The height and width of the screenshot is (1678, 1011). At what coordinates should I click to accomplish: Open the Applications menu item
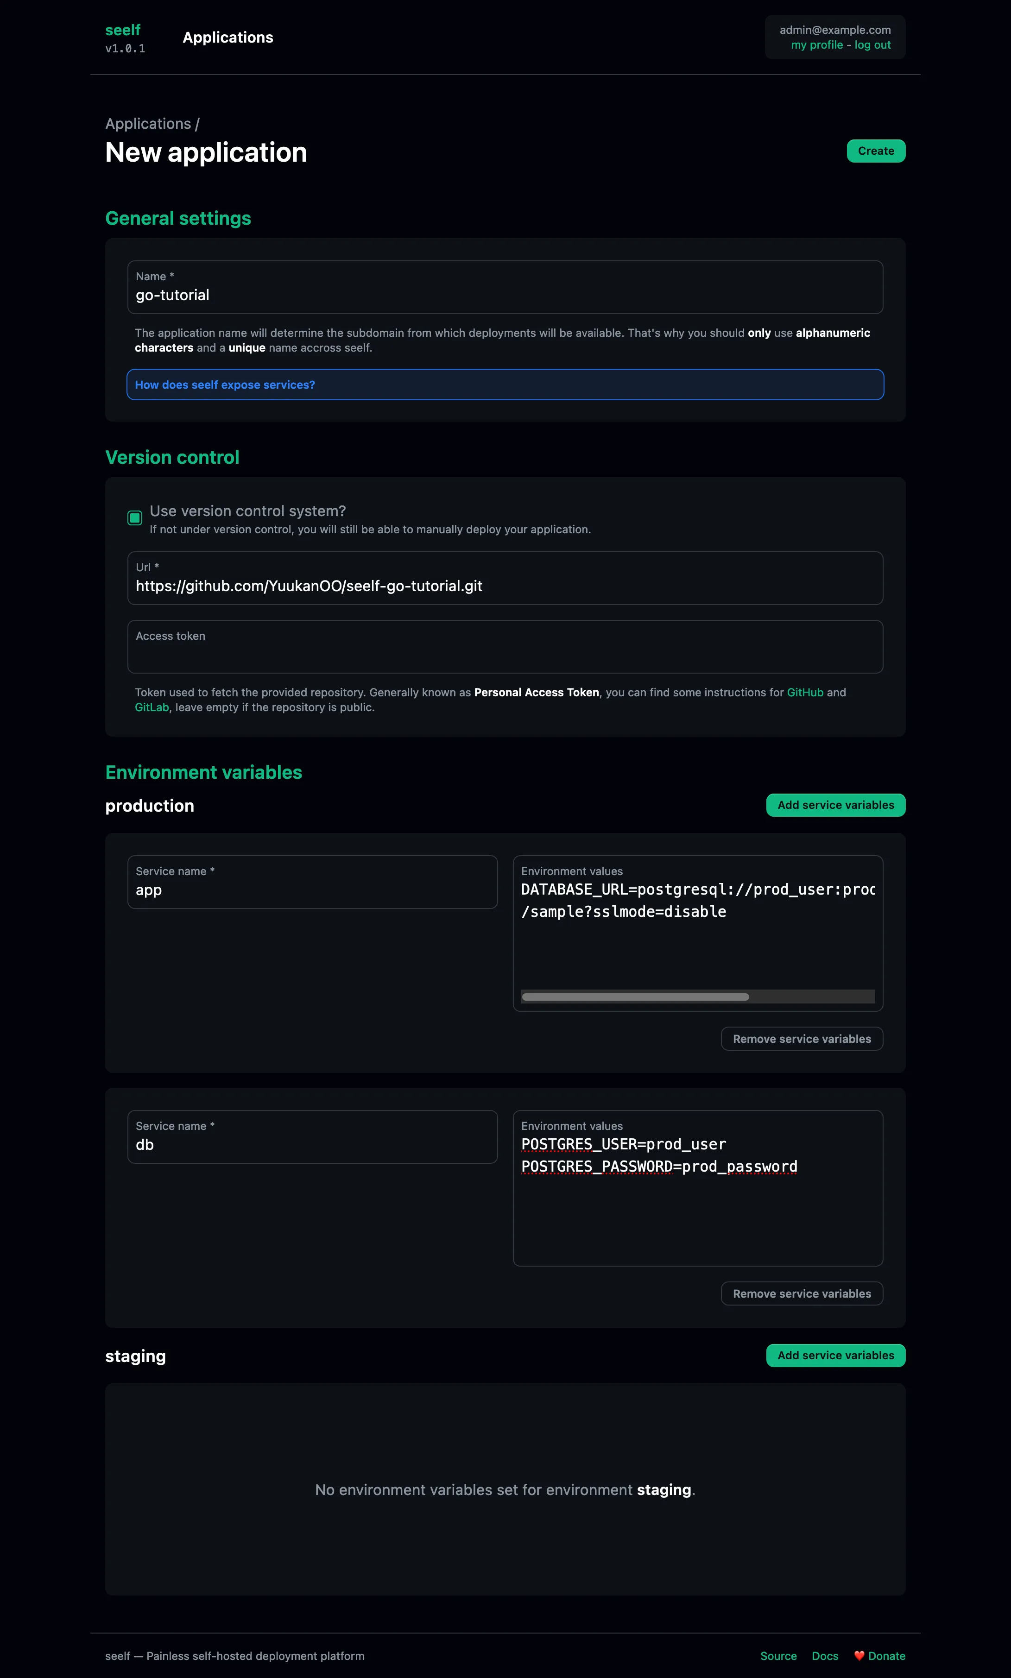click(x=227, y=38)
